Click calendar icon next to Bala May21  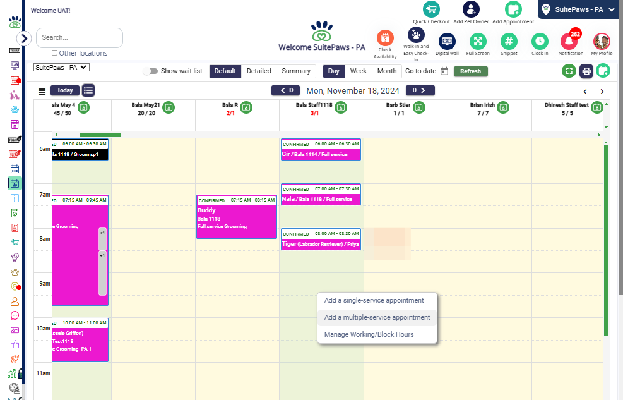point(169,107)
